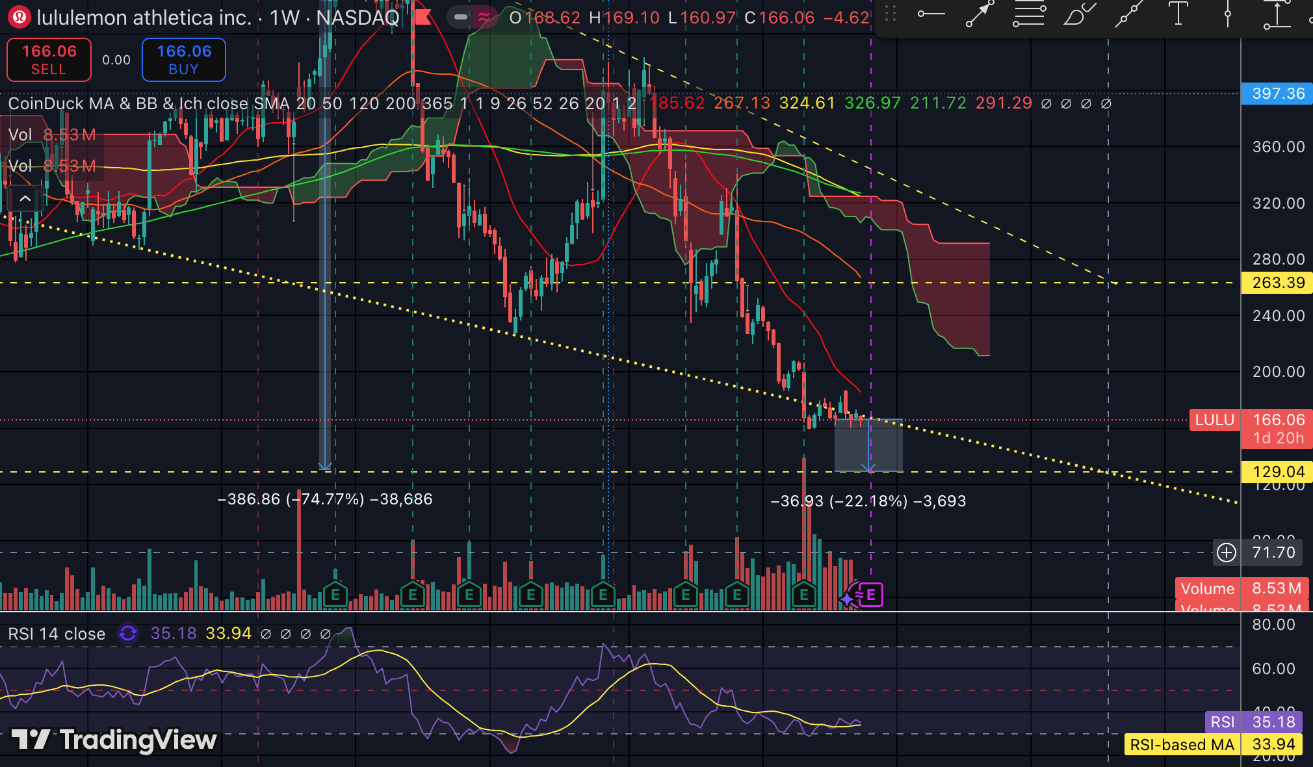The image size is (1313, 767).
Task: Click the 1d 20h countdown label
Action: [1279, 438]
